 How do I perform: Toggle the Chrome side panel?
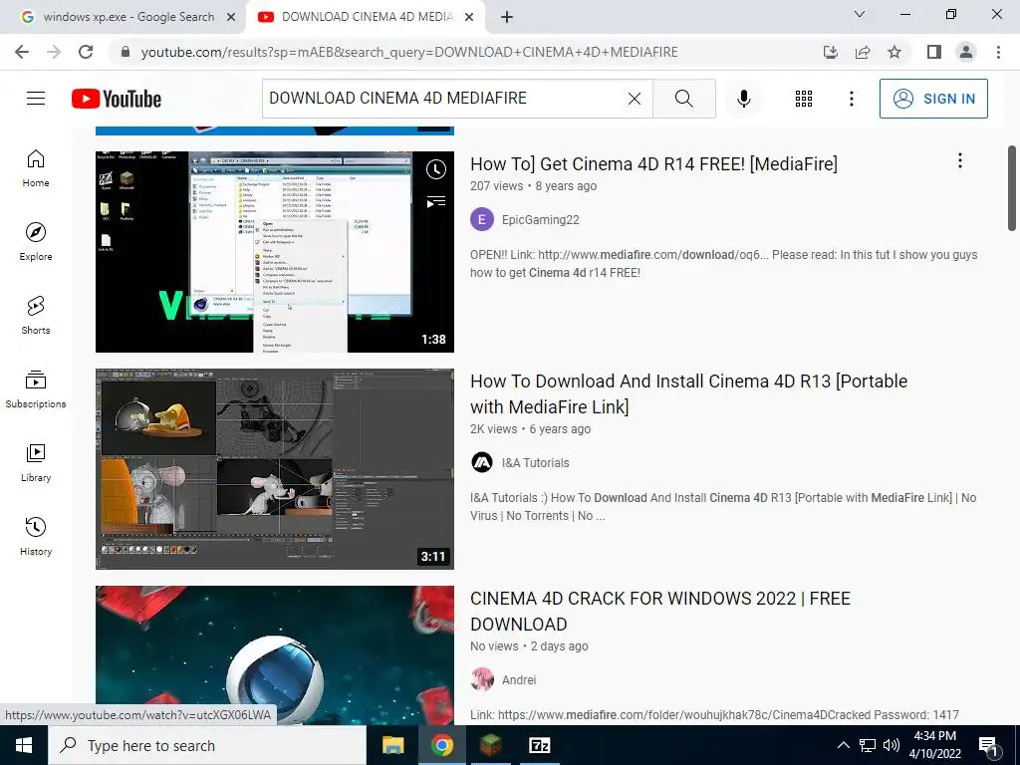934,52
